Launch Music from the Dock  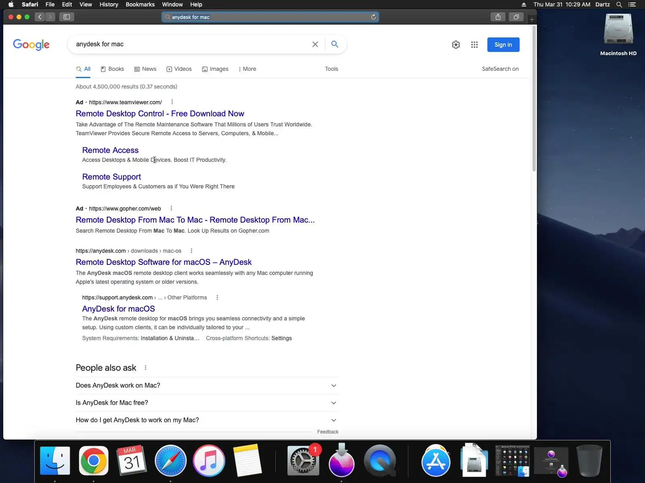(209, 461)
